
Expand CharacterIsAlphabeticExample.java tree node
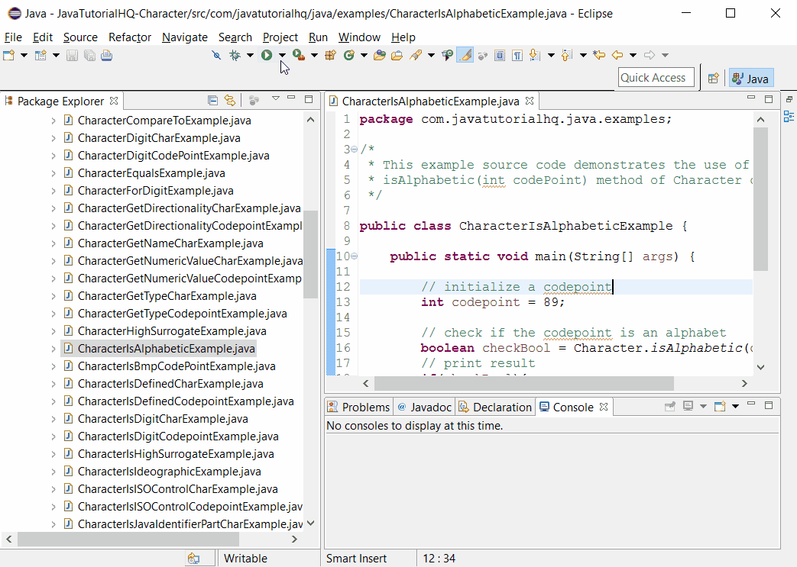tap(53, 349)
